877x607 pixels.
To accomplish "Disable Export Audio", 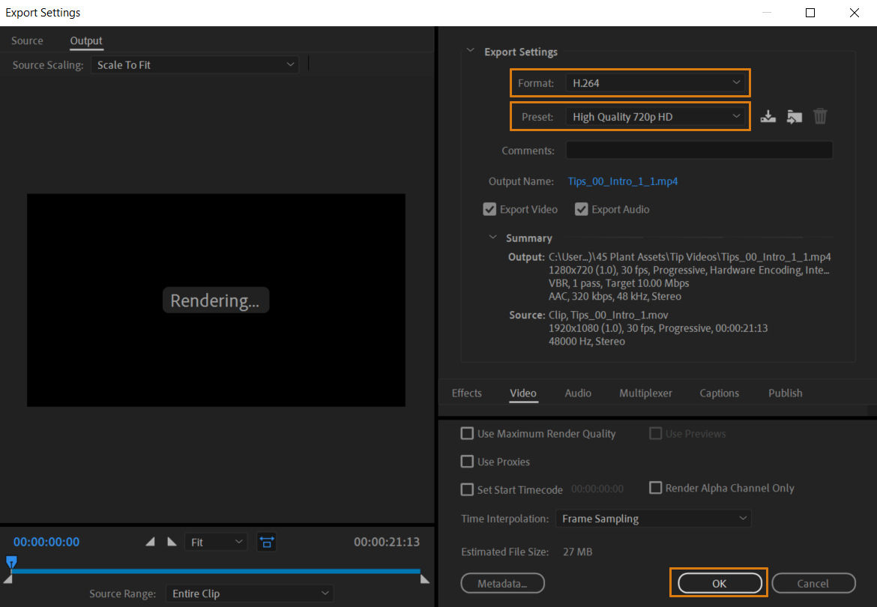I will pos(582,209).
